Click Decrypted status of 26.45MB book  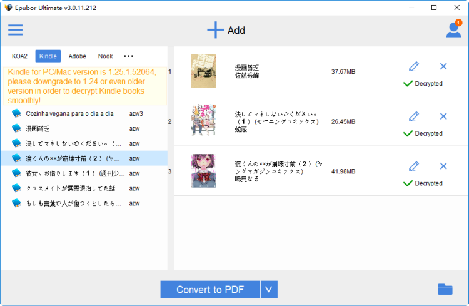pyautogui.click(x=423, y=133)
